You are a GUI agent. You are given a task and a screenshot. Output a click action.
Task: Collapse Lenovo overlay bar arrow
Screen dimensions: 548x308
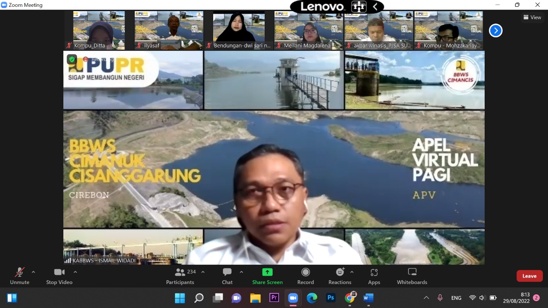(375, 7)
